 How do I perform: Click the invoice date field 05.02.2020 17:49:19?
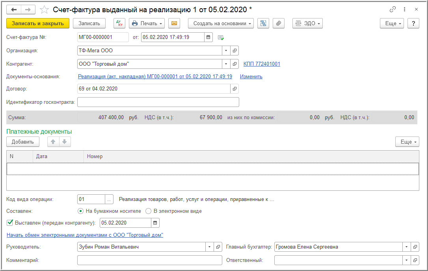[x=173, y=37]
